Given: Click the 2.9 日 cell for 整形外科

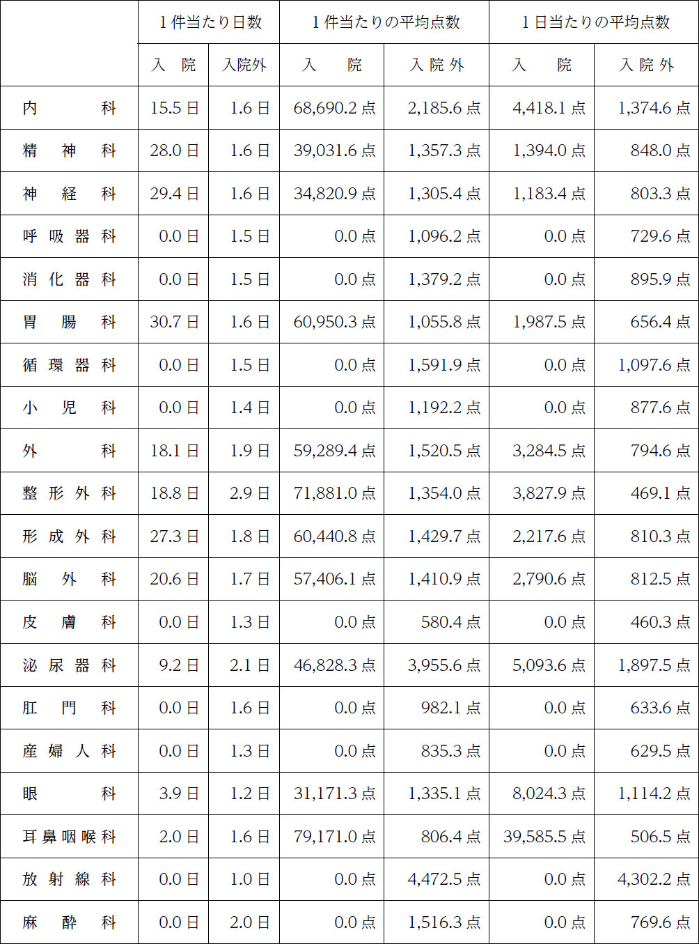Looking at the screenshot, I should [249, 494].
